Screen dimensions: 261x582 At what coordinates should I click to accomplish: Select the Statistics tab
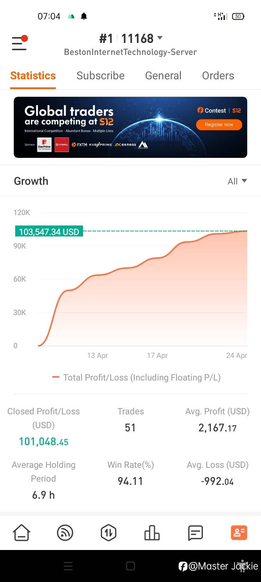[x=33, y=76]
